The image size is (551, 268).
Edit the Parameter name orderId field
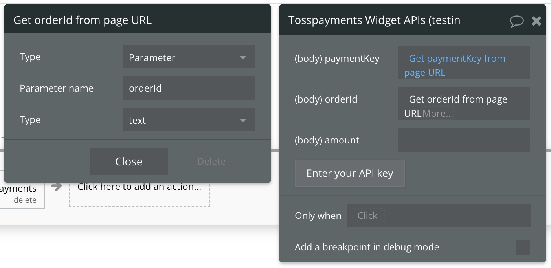[188, 88]
